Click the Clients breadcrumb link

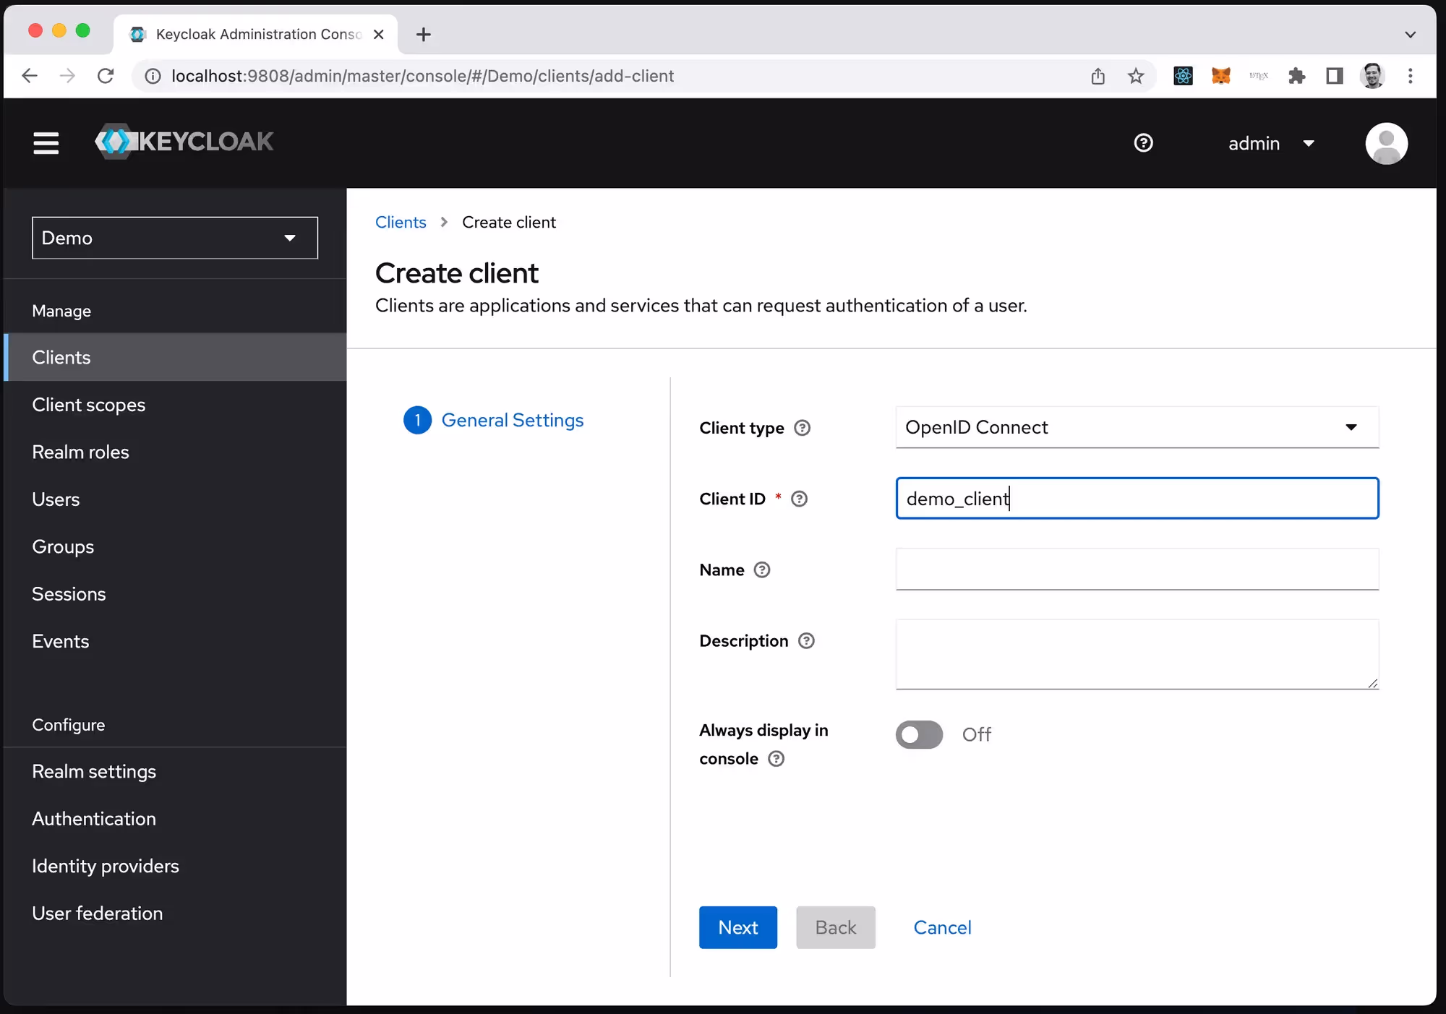(401, 223)
